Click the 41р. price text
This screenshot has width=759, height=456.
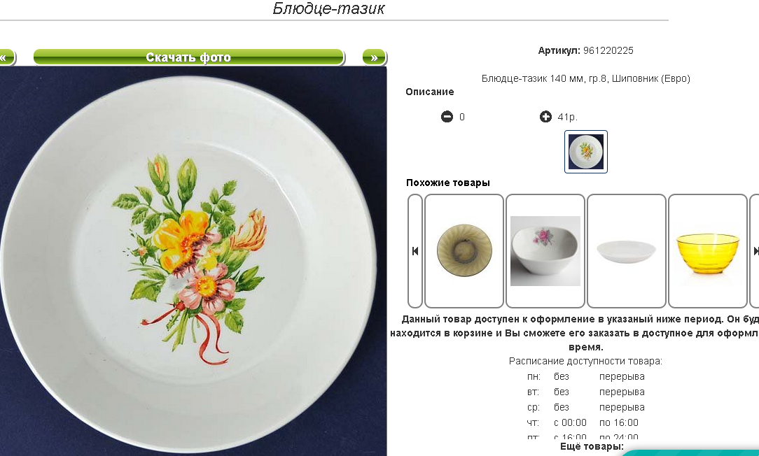567,117
